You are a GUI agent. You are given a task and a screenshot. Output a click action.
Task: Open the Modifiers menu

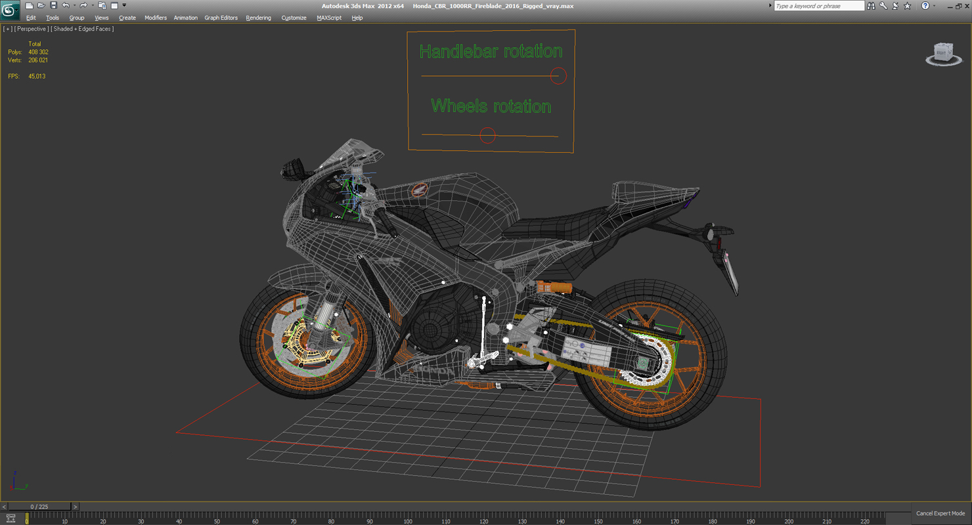pos(156,18)
